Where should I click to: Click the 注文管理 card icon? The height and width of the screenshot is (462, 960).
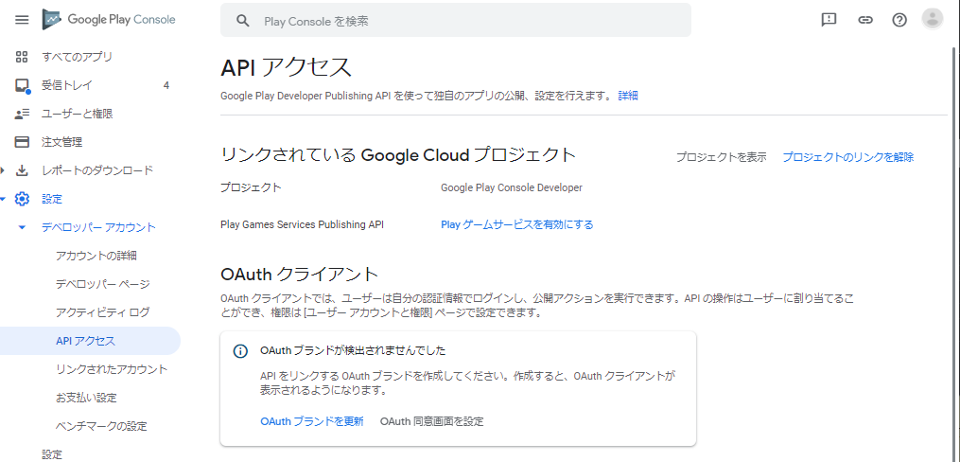(x=23, y=142)
